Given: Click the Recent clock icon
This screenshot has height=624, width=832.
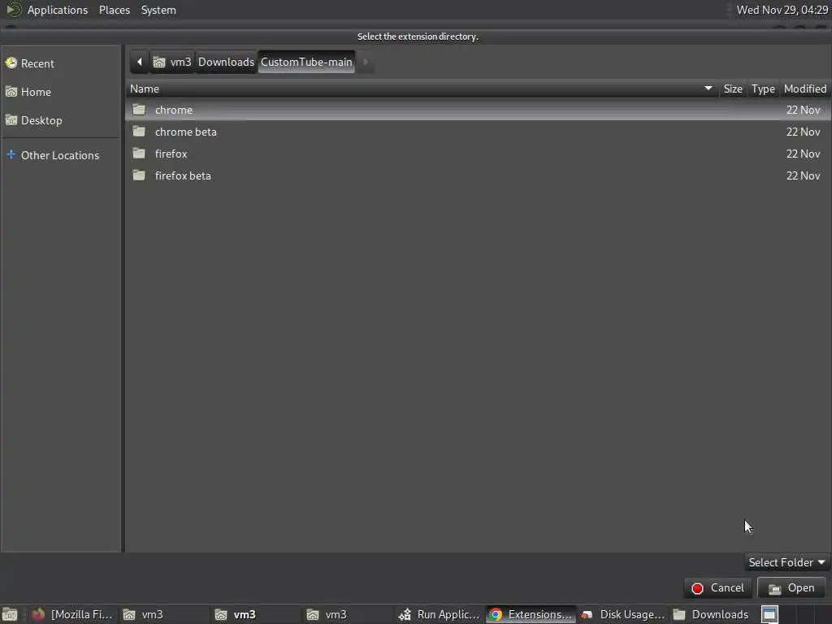Looking at the screenshot, I should pos(11,63).
